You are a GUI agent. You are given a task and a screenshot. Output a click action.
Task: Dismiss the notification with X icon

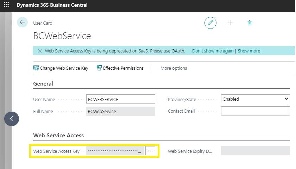40,51
